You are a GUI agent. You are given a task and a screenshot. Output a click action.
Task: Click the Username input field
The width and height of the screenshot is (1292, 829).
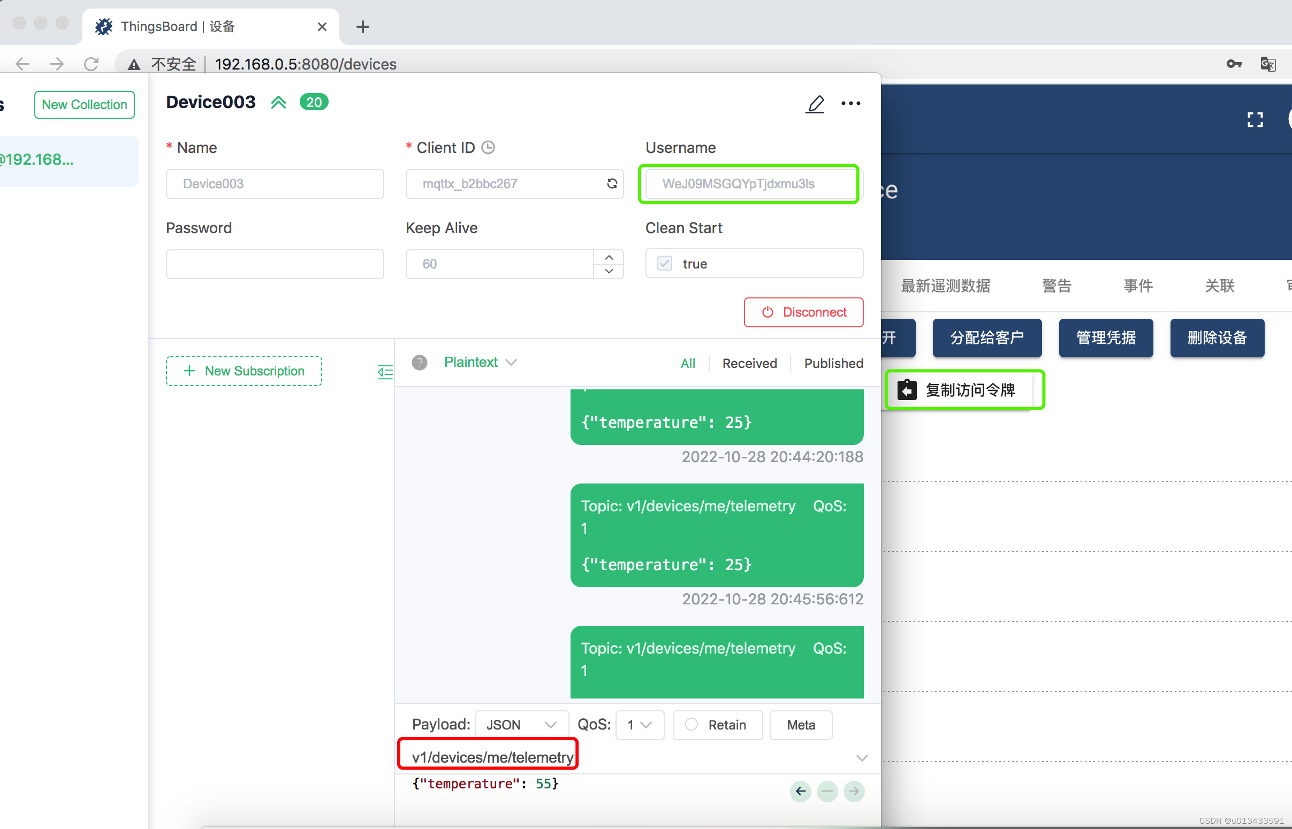click(x=753, y=183)
